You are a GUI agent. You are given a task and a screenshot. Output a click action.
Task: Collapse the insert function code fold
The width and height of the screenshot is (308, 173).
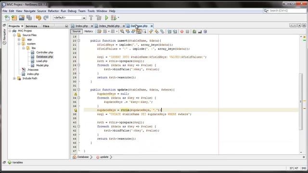pyautogui.click(x=79, y=40)
